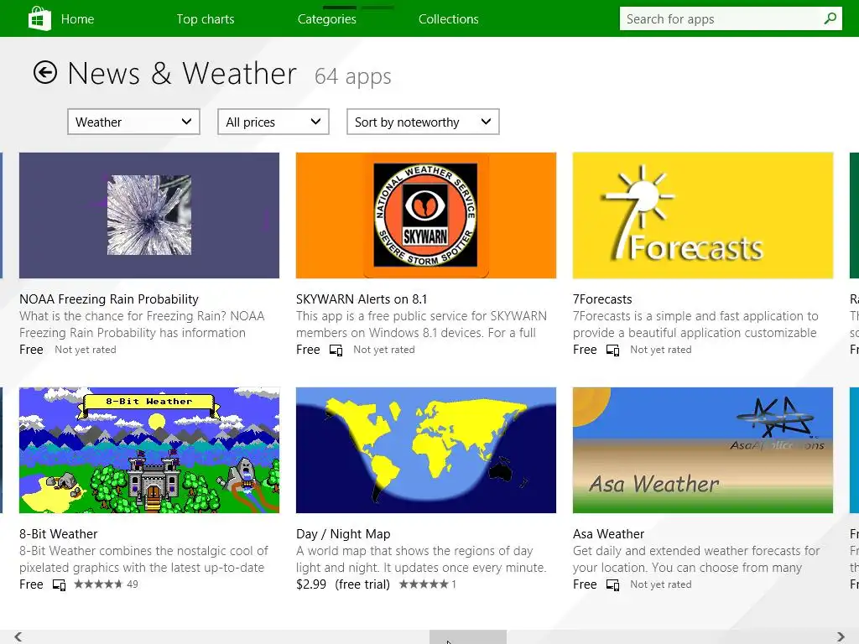
Task: Click device icon under 8-Bit Weather
Action: coord(59,584)
